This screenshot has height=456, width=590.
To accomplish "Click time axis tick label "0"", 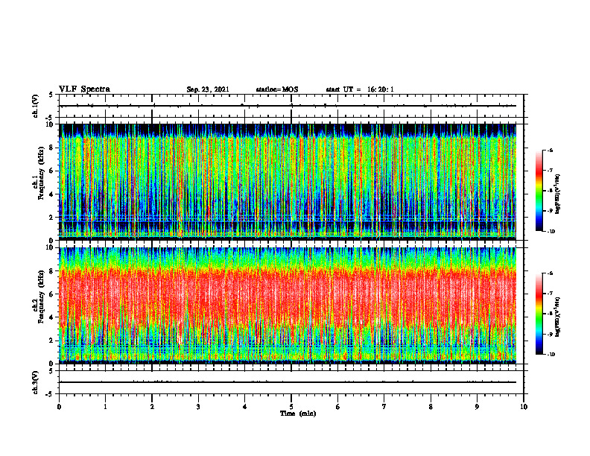I will point(59,407).
